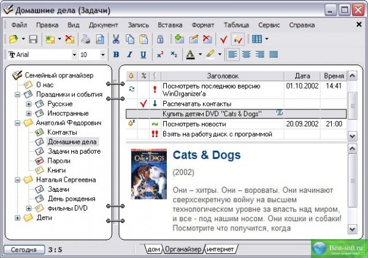The height and width of the screenshot is (258, 368).
Task: Open the Файл menu
Action: [19, 25]
